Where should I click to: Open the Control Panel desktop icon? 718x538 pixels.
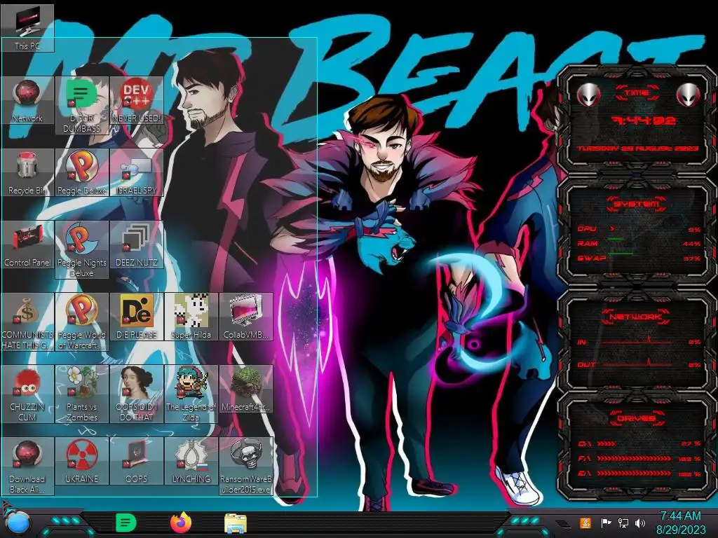coord(27,244)
